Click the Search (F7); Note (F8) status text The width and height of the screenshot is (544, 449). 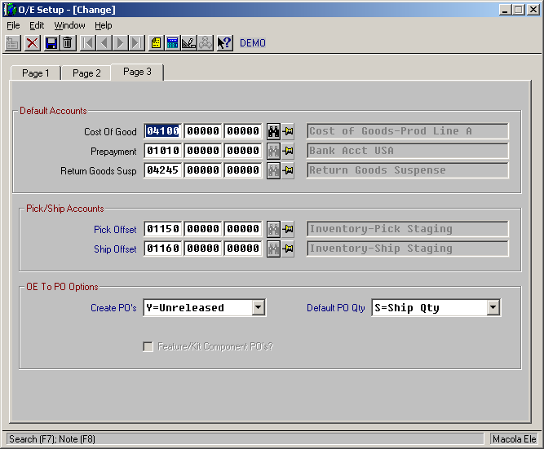point(52,439)
